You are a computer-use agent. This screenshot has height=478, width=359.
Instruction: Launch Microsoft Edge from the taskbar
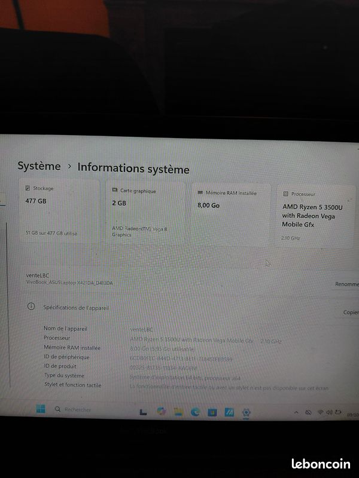(x=196, y=412)
